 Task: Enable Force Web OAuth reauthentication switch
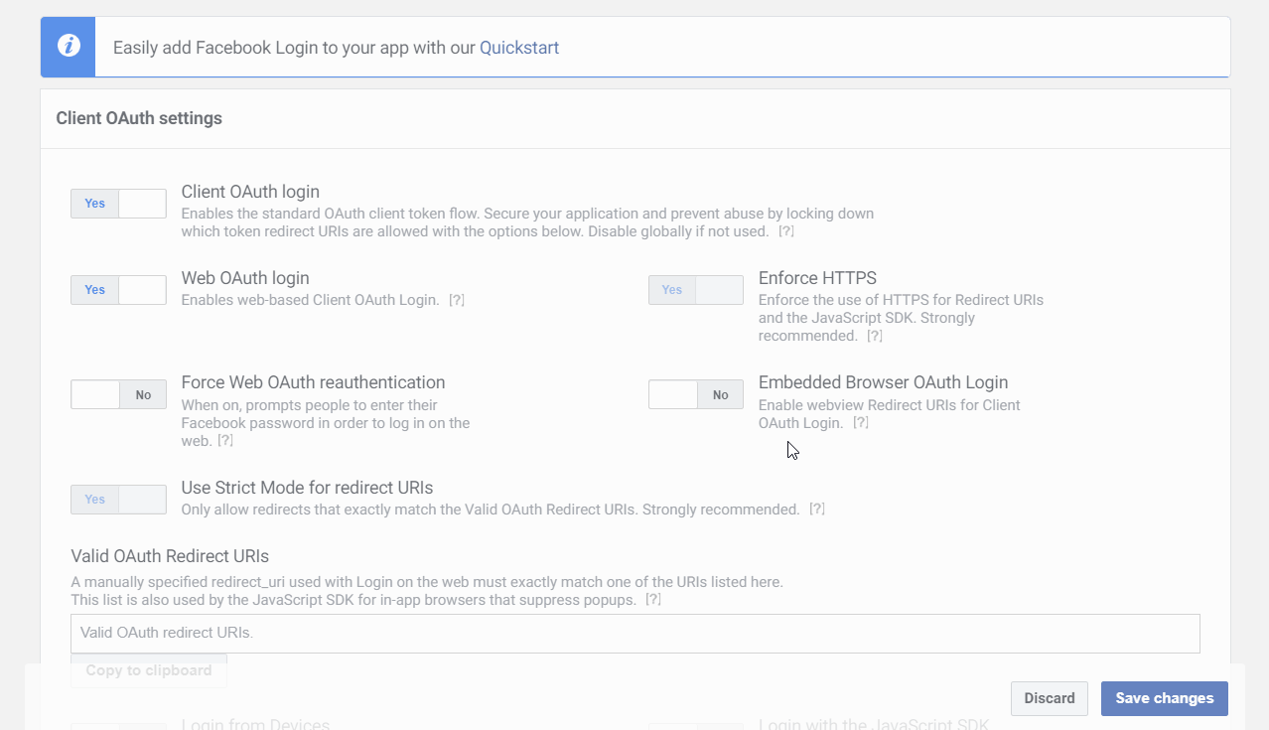118,394
